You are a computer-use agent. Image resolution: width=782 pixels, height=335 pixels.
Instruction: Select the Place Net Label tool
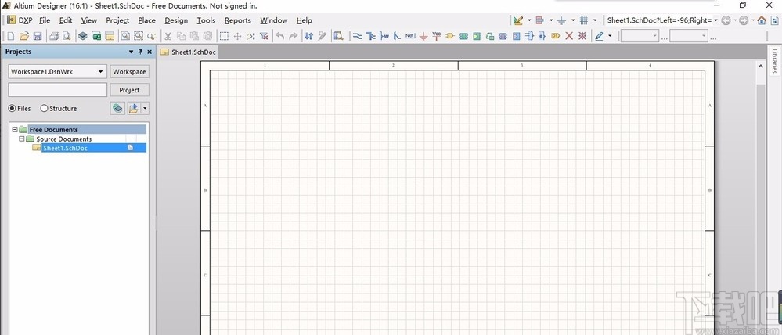click(x=410, y=36)
